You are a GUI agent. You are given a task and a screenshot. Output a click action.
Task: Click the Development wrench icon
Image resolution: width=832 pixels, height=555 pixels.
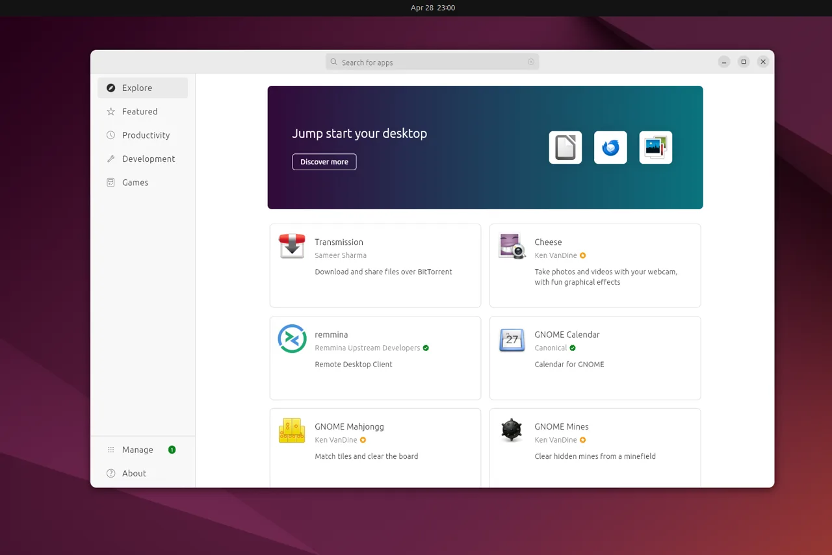tap(110, 159)
